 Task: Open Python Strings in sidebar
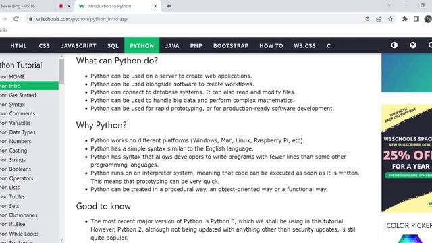[x=29, y=160]
